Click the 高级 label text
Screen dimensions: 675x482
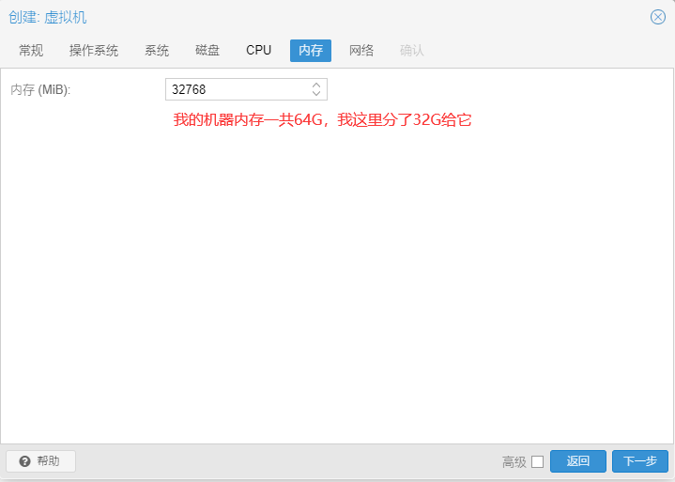[x=514, y=461]
